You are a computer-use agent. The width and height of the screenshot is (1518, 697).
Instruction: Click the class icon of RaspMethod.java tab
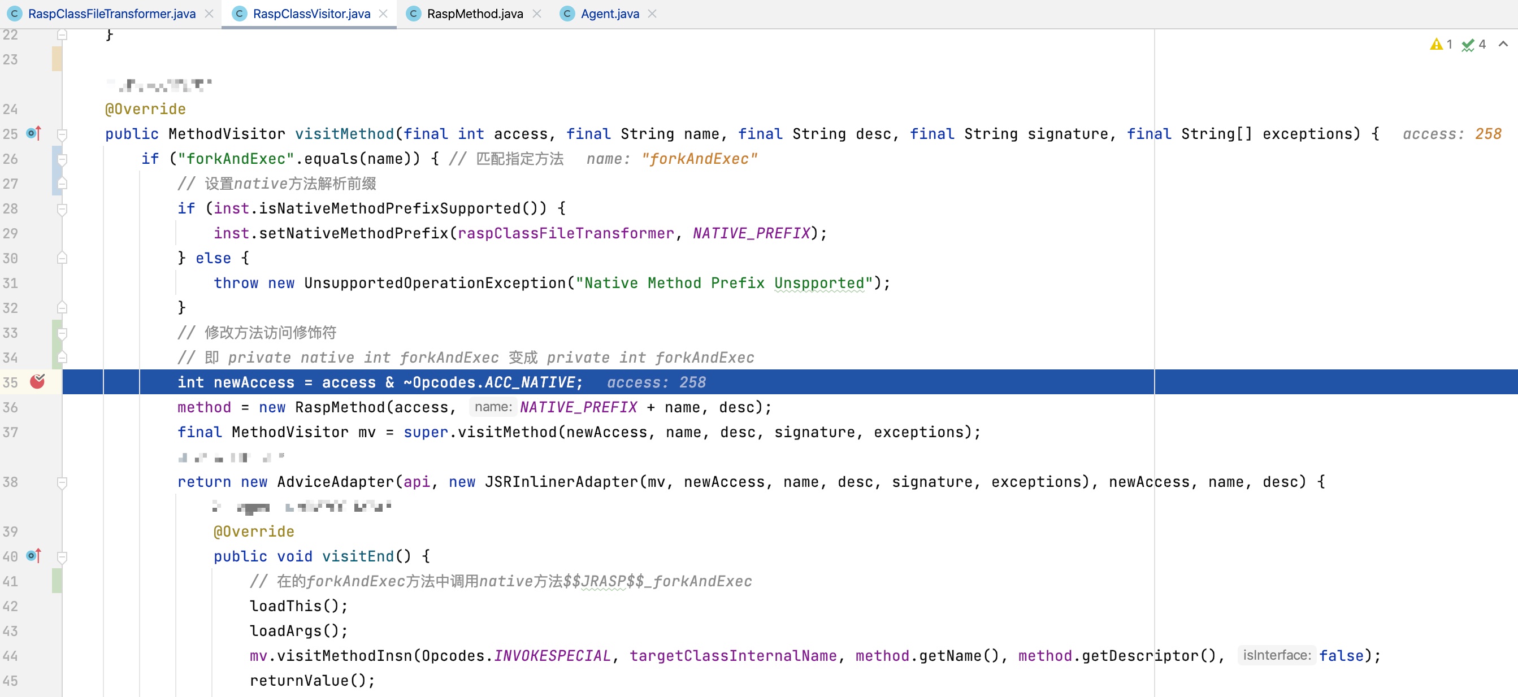[414, 14]
